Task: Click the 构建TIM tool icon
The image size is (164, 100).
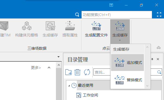Action: (x=4, y=26)
